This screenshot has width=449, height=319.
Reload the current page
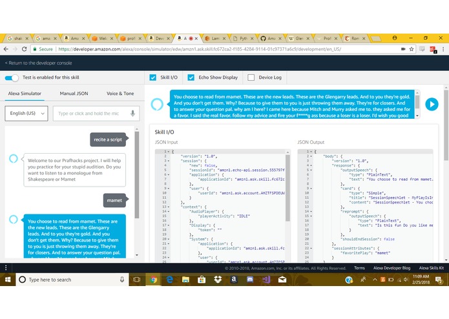pos(24,49)
